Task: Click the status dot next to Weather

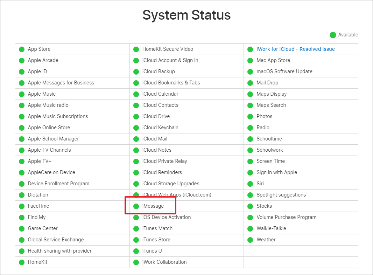Action: (250, 240)
